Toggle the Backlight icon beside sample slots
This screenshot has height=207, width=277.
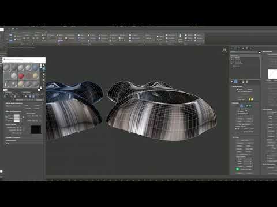44,68
